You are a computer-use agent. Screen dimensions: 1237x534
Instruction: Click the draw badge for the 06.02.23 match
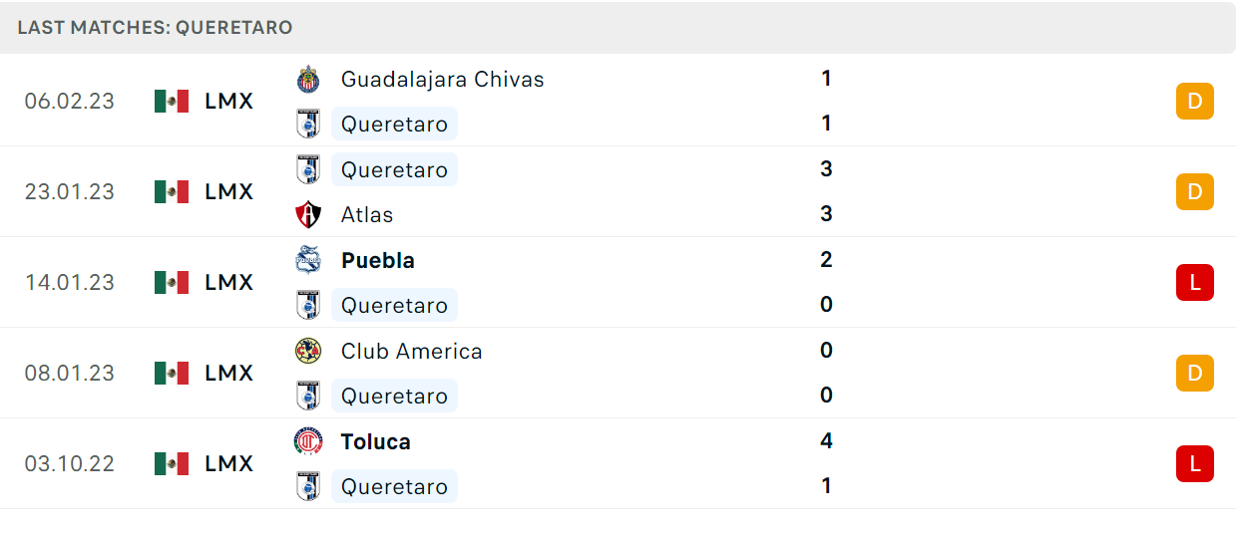[x=1195, y=101]
